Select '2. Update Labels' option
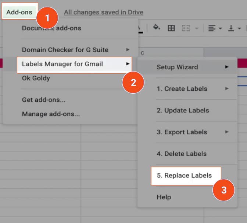The width and height of the screenshot is (247, 223). coord(187,110)
